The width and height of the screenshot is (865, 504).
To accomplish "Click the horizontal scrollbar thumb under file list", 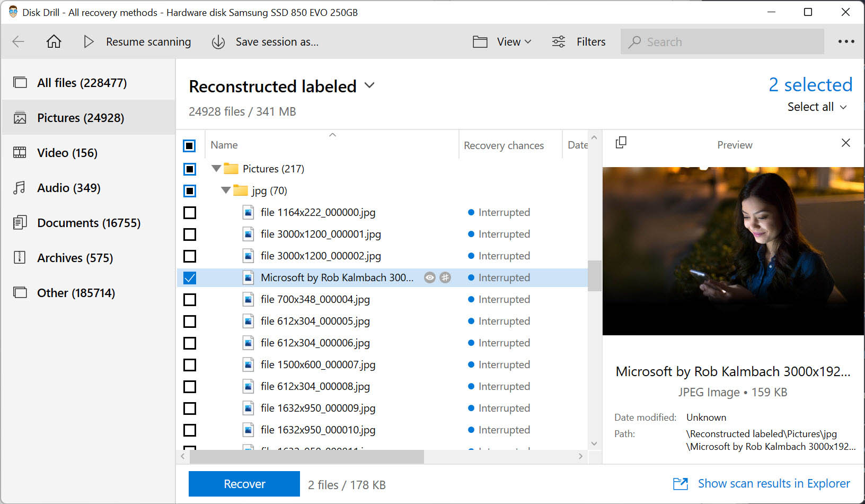I will point(306,456).
